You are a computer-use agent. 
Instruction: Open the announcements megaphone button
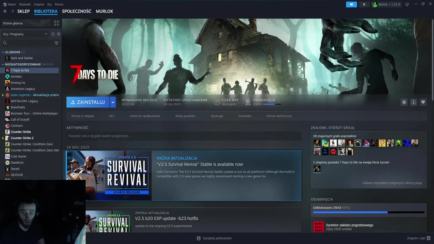pyautogui.click(x=351, y=4)
